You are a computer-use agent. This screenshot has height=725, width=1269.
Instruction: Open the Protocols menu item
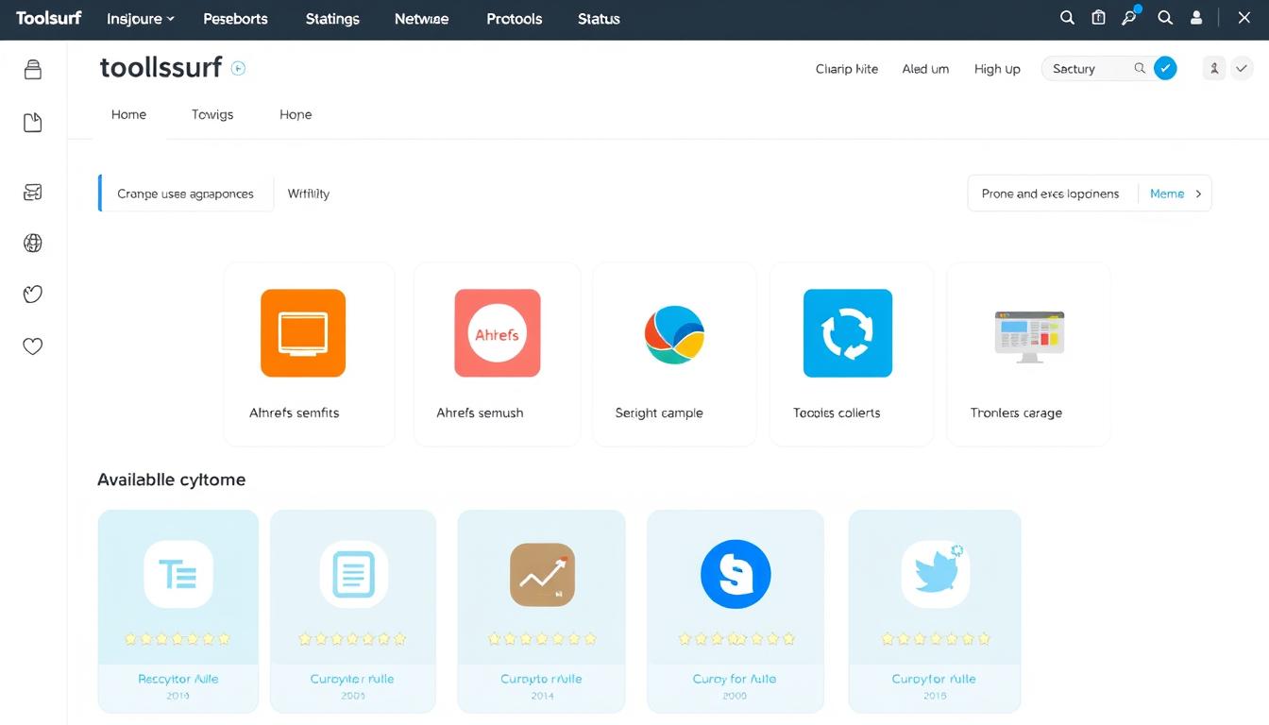(x=514, y=18)
